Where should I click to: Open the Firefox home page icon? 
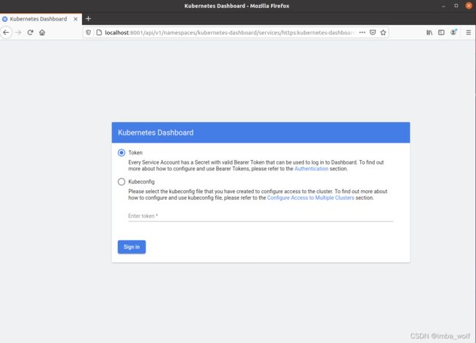tap(42, 32)
